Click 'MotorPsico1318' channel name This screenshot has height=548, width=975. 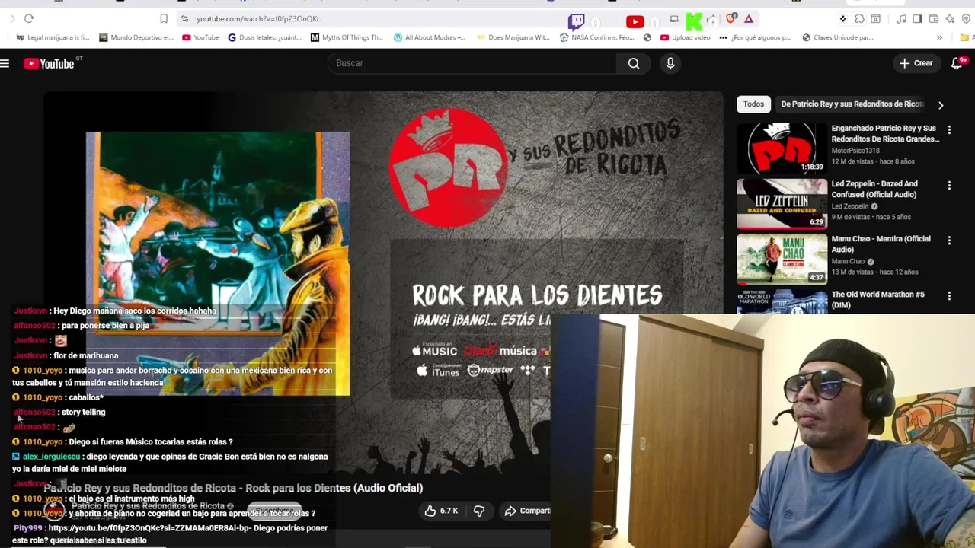pyautogui.click(x=855, y=151)
